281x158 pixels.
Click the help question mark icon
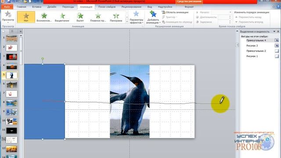[x=278, y=7]
